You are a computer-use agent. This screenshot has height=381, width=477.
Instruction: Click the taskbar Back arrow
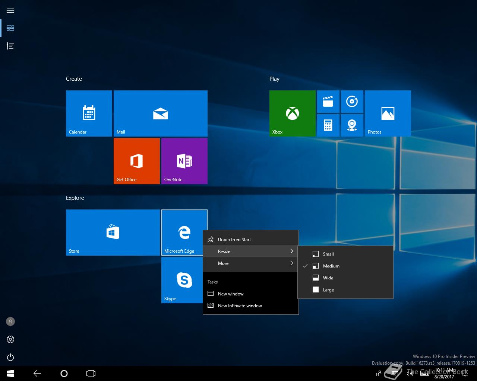click(37, 374)
